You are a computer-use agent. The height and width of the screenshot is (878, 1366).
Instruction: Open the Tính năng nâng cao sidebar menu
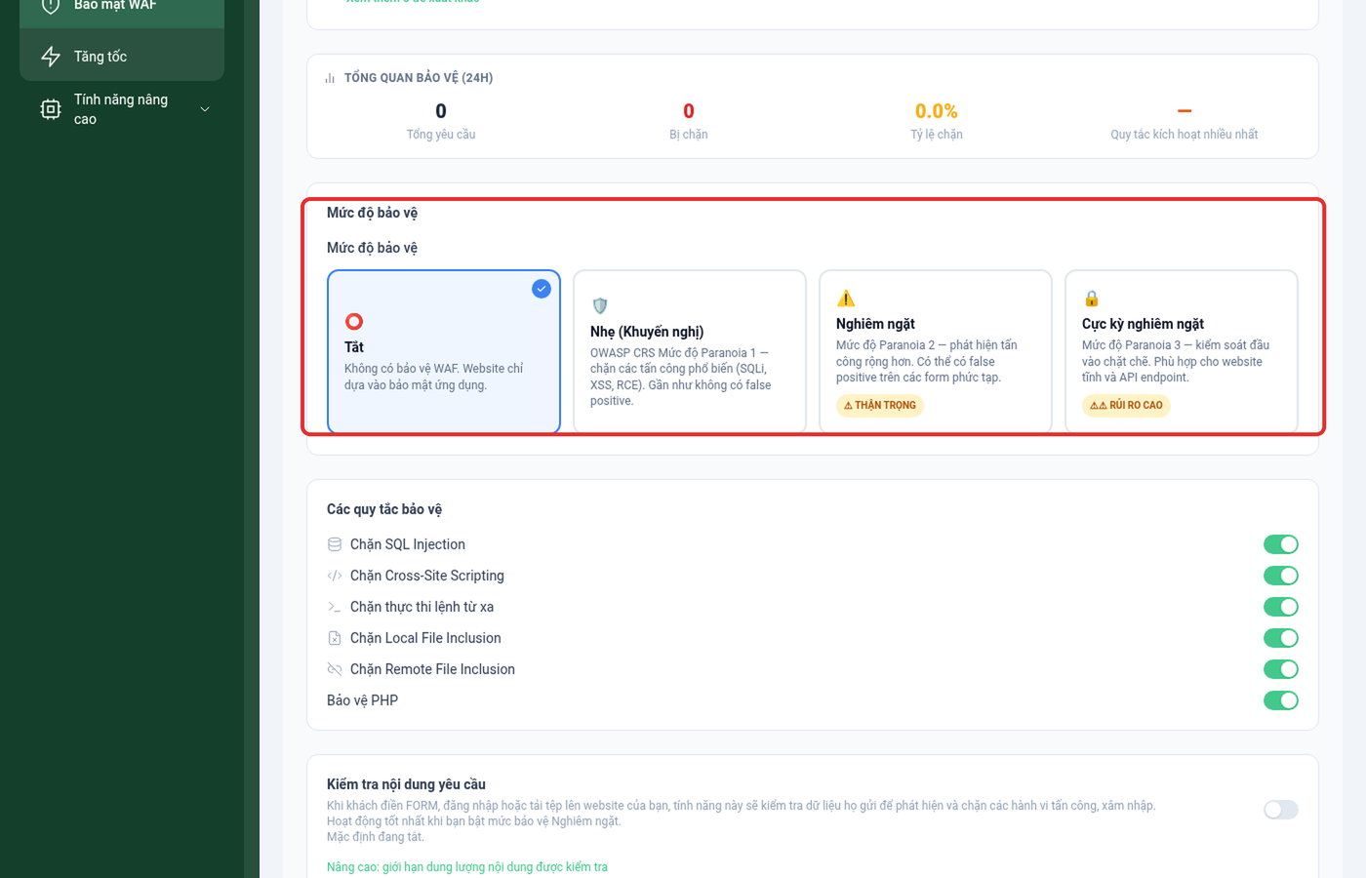point(122,109)
